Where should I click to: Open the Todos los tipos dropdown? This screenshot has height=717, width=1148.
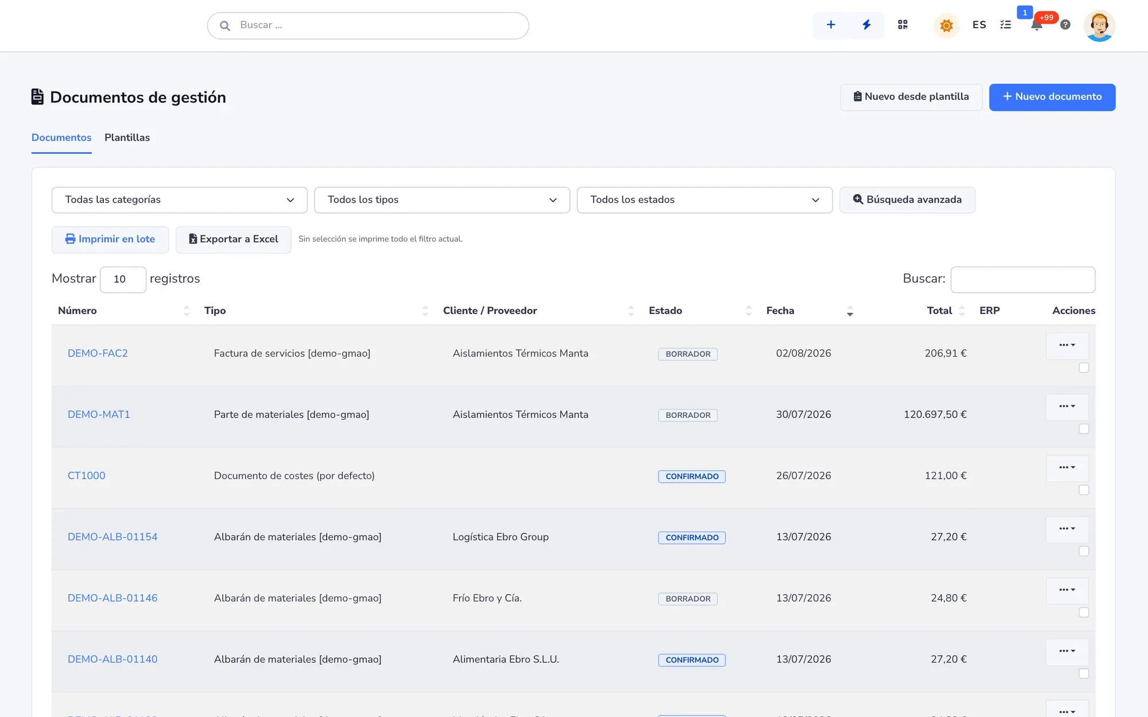tap(442, 200)
